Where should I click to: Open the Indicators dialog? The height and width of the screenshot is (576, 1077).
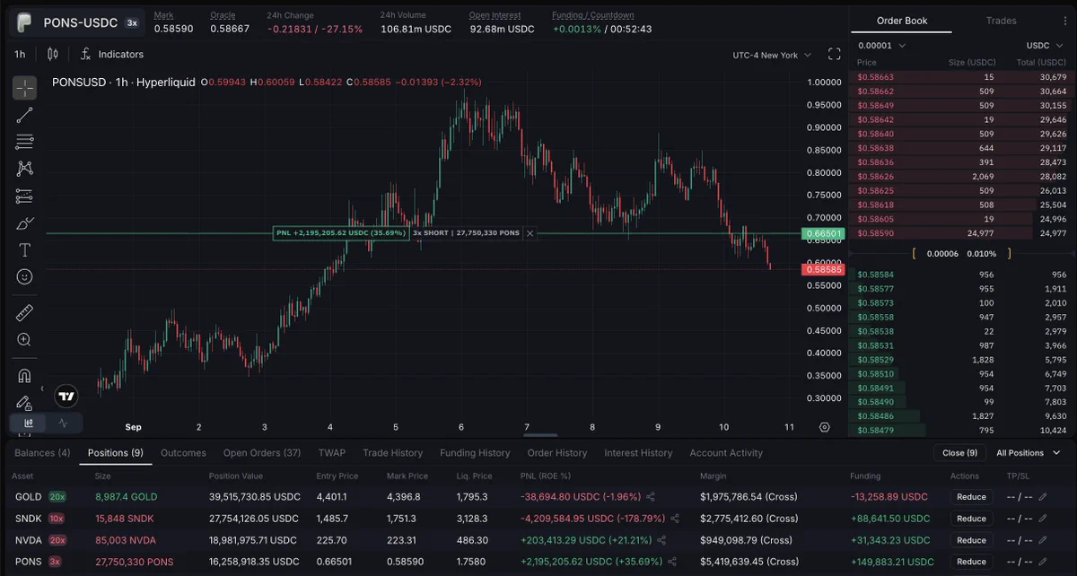click(112, 54)
